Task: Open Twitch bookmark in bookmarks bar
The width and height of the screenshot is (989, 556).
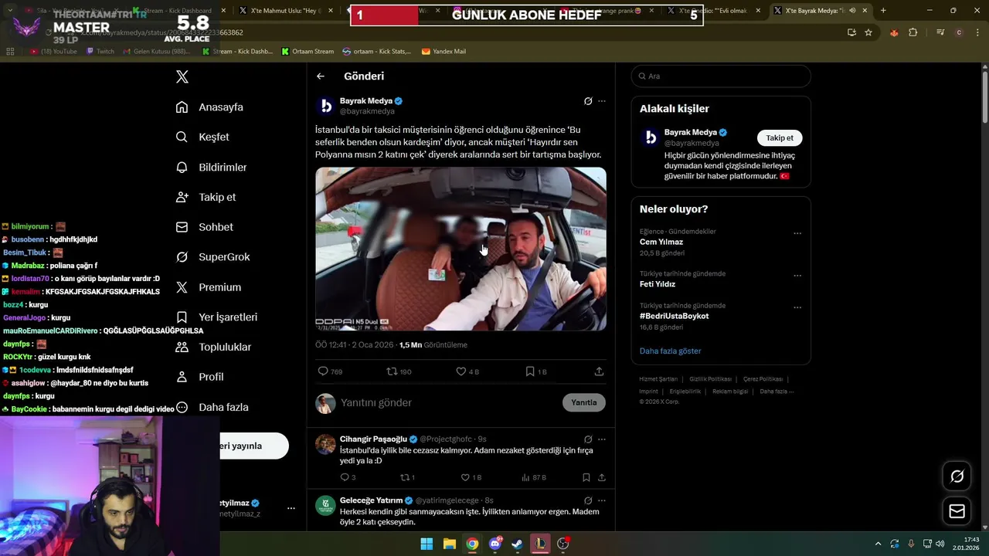Action: pos(100,51)
